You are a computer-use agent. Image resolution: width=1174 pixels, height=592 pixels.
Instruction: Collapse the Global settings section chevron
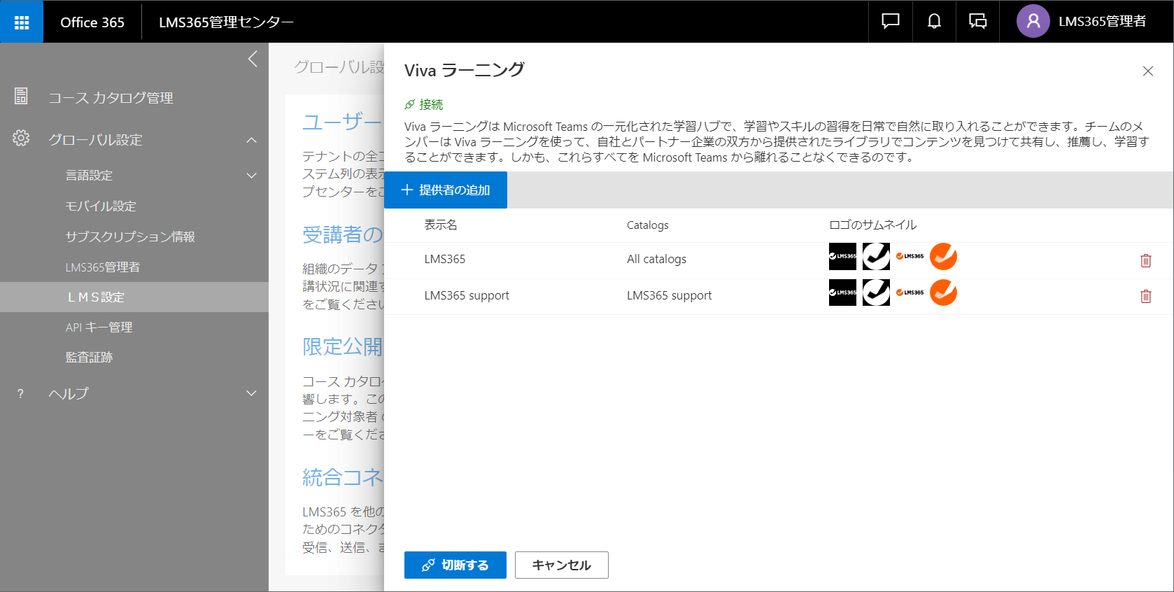point(252,140)
